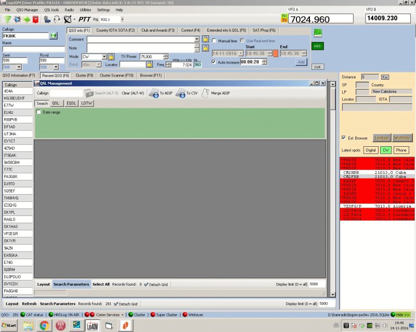Click the satellite dish toolbar icon

[x=68, y=19]
